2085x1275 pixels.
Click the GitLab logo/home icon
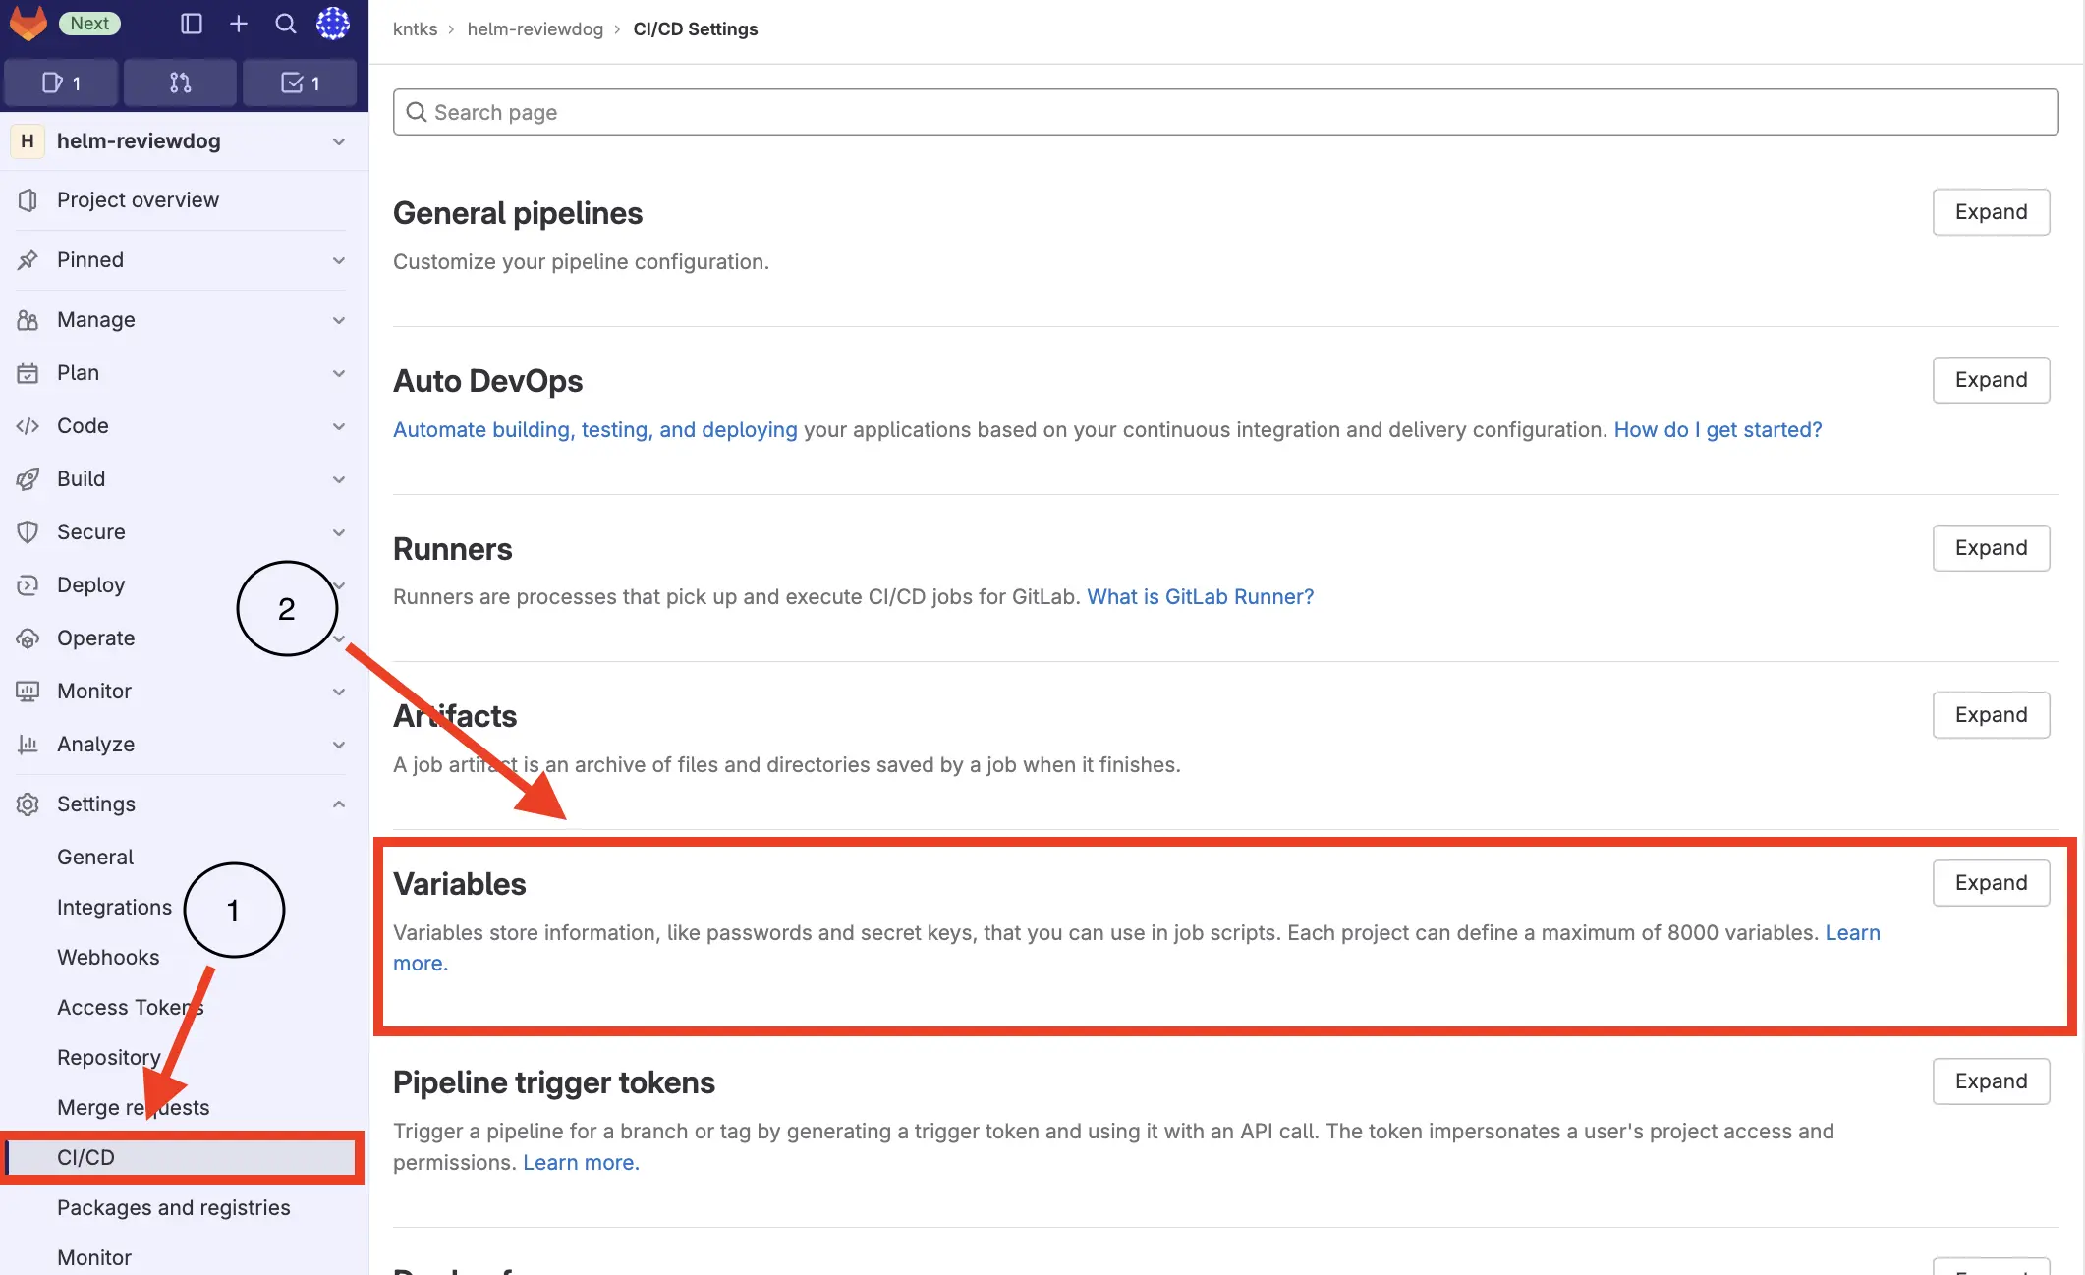pyautogui.click(x=27, y=24)
